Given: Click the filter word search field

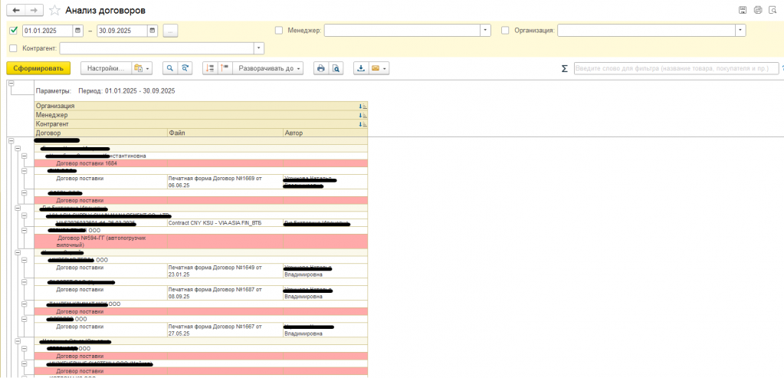Looking at the screenshot, I should pos(676,68).
